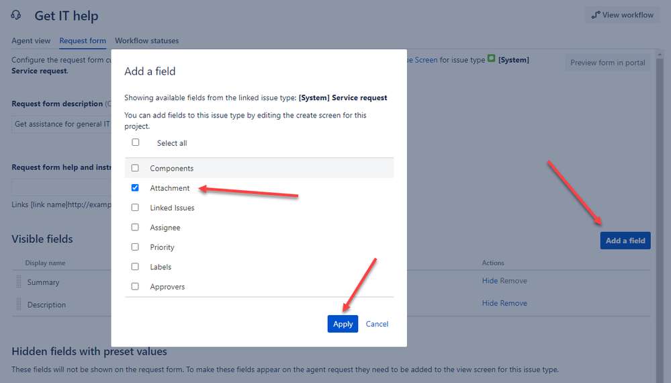Uncheck the Attachment field checkbox
This screenshot has width=671, height=383.
(x=135, y=187)
